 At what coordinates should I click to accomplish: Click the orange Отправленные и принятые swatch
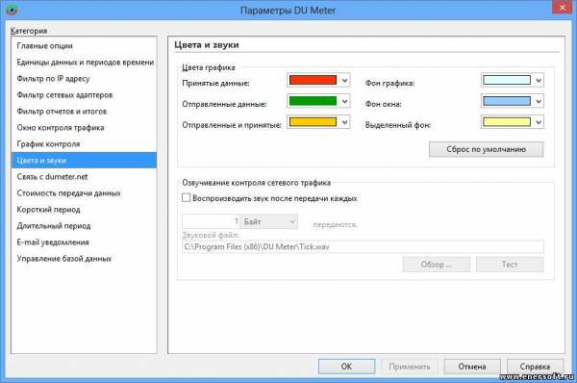click(x=313, y=122)
